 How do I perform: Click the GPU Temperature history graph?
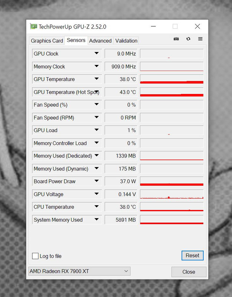[x=171, y=79]
